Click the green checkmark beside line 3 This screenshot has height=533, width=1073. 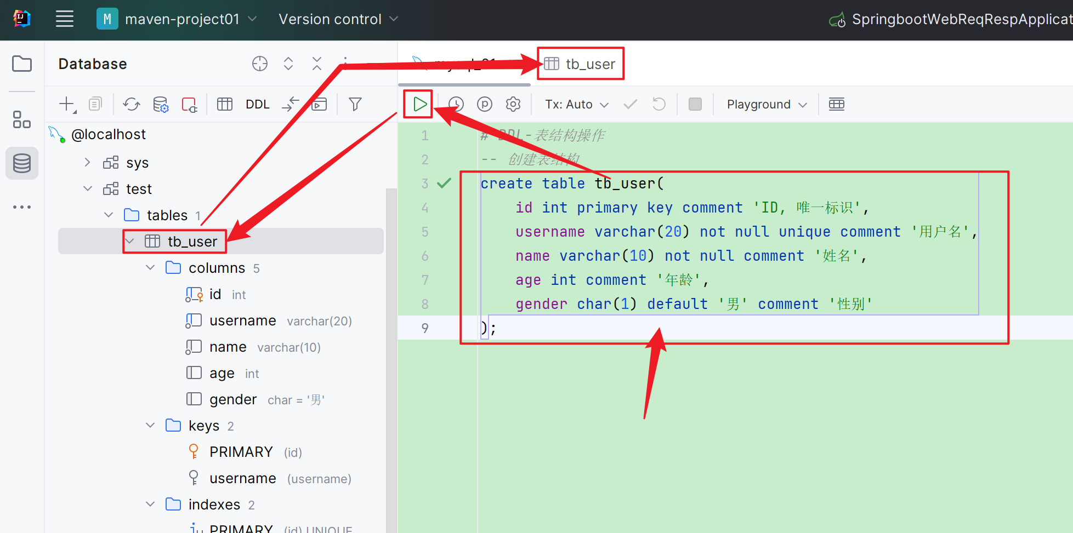pyautogui.click(x=444, y=183)
